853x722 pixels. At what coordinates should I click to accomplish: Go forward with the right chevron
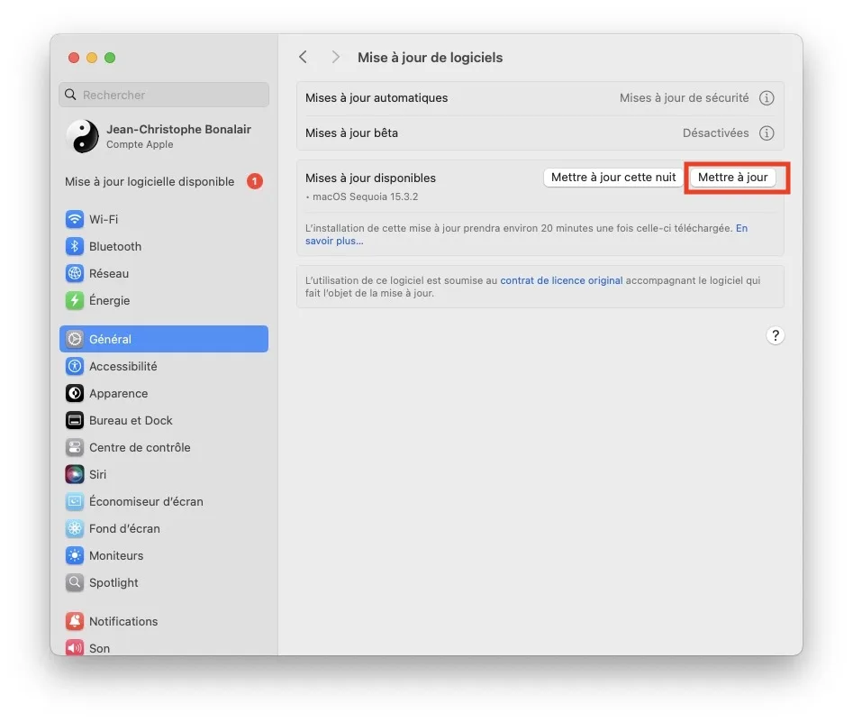coord(335,57)
